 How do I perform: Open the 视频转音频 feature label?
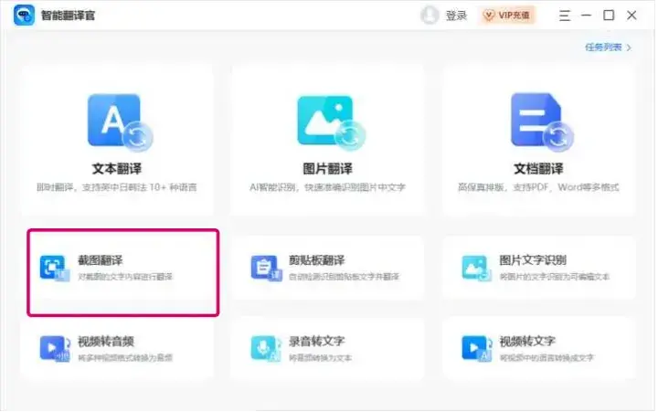tap(106, 342)
